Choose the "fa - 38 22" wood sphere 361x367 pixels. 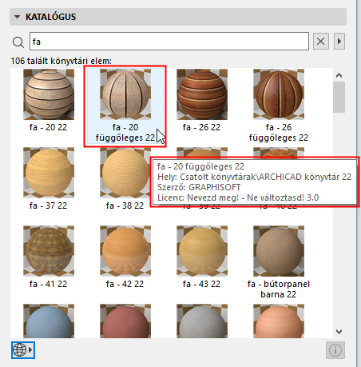(125, 179)
